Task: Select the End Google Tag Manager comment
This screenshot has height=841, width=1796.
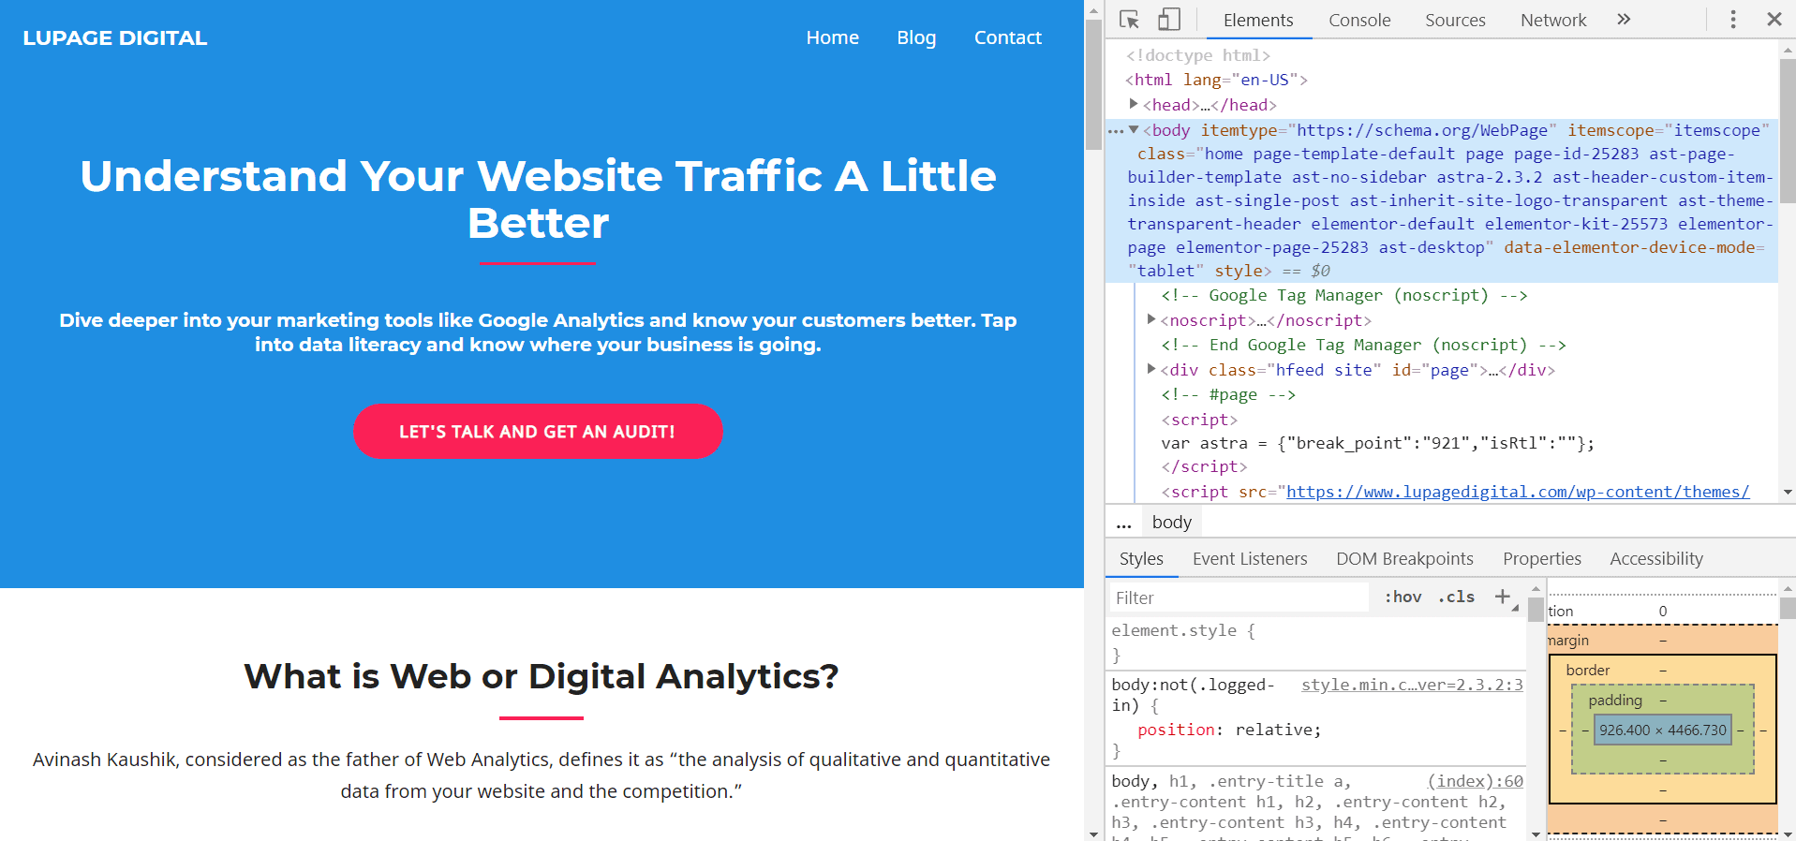Action: point(1363,345)
